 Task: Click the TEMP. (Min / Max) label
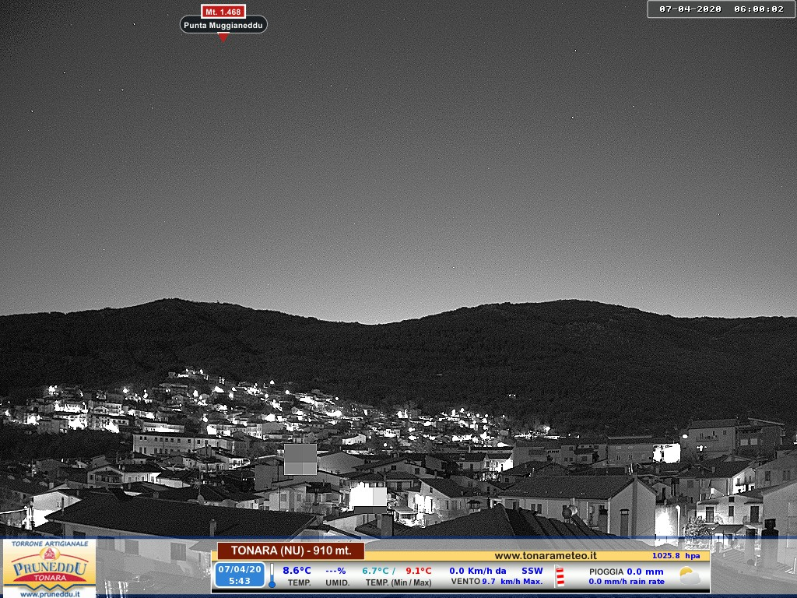coord(398,582)
